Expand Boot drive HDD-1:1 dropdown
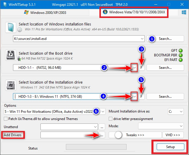The height and width of the screenshot is (155, 189). coord(135,68)
